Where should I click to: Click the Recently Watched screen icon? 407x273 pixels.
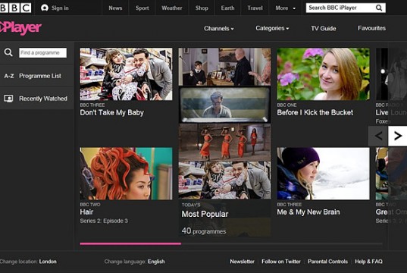tap(8, 99)
